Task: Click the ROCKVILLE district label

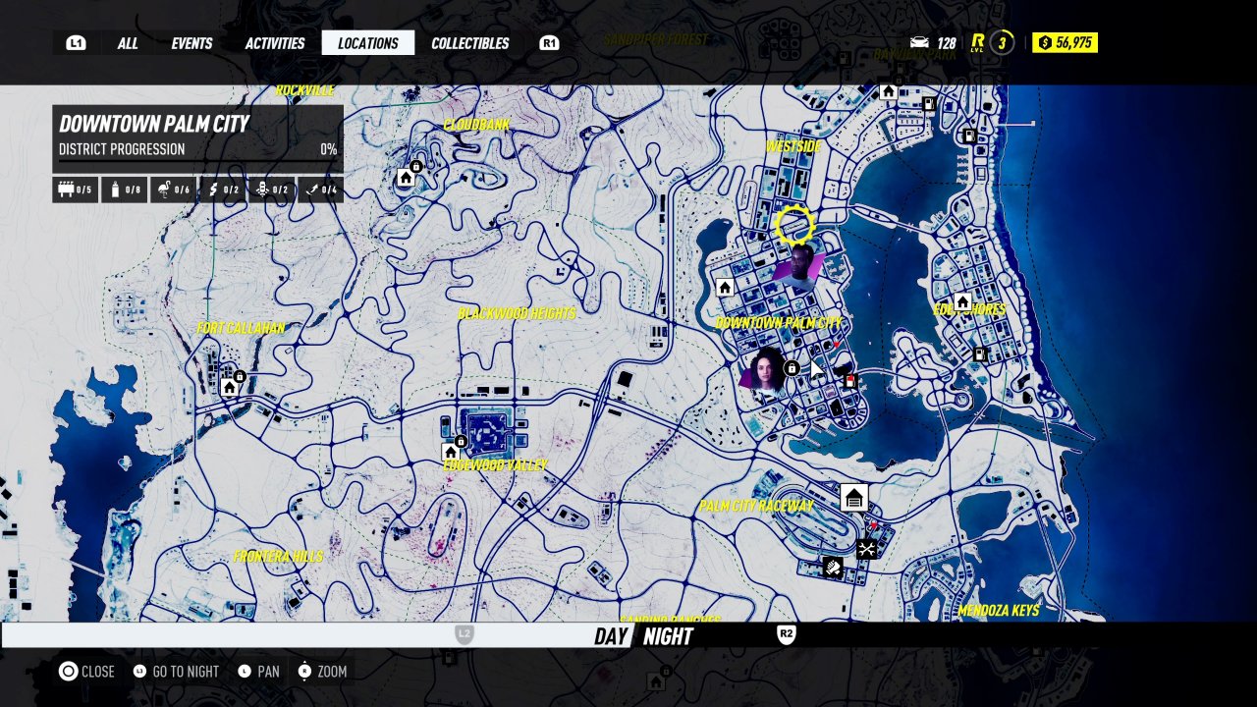Action: [x=305, y=90]
